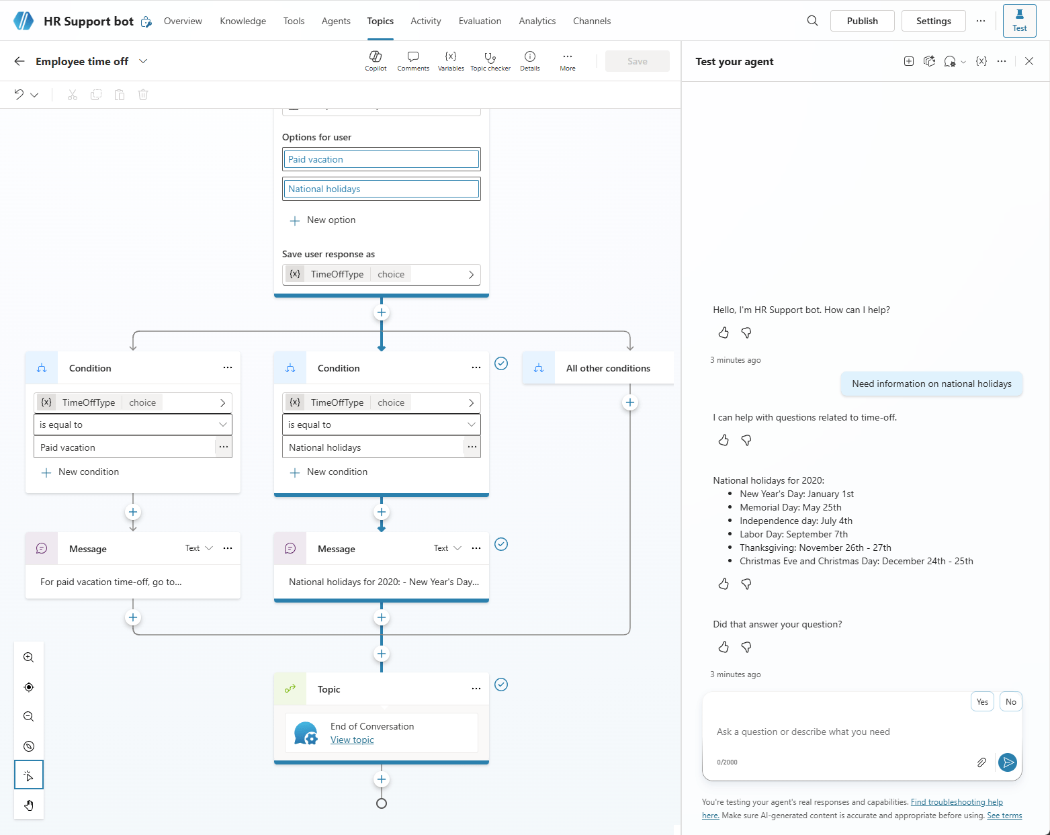Zoom in on the canvas
The height and width of the screenshot is (835, 1050).
[x=29, y=658]
